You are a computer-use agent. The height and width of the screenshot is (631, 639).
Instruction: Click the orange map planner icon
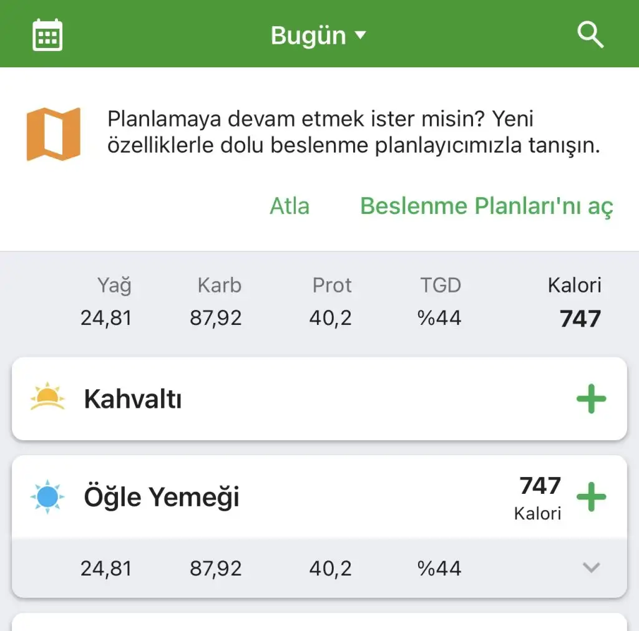coord(54,134)
